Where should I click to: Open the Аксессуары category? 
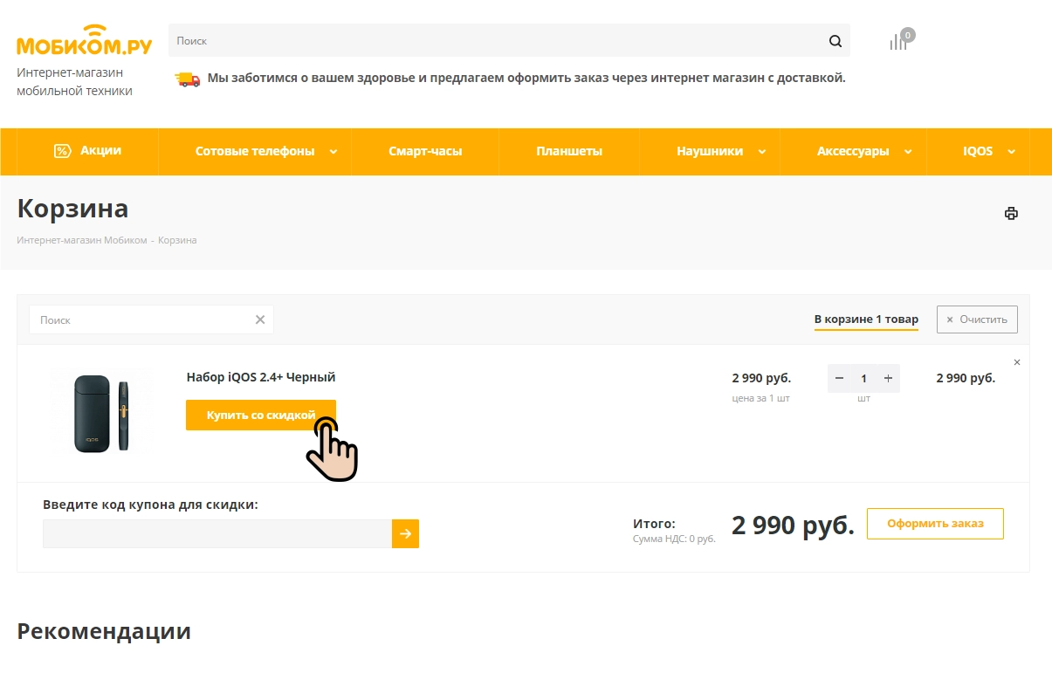(853, 151)
